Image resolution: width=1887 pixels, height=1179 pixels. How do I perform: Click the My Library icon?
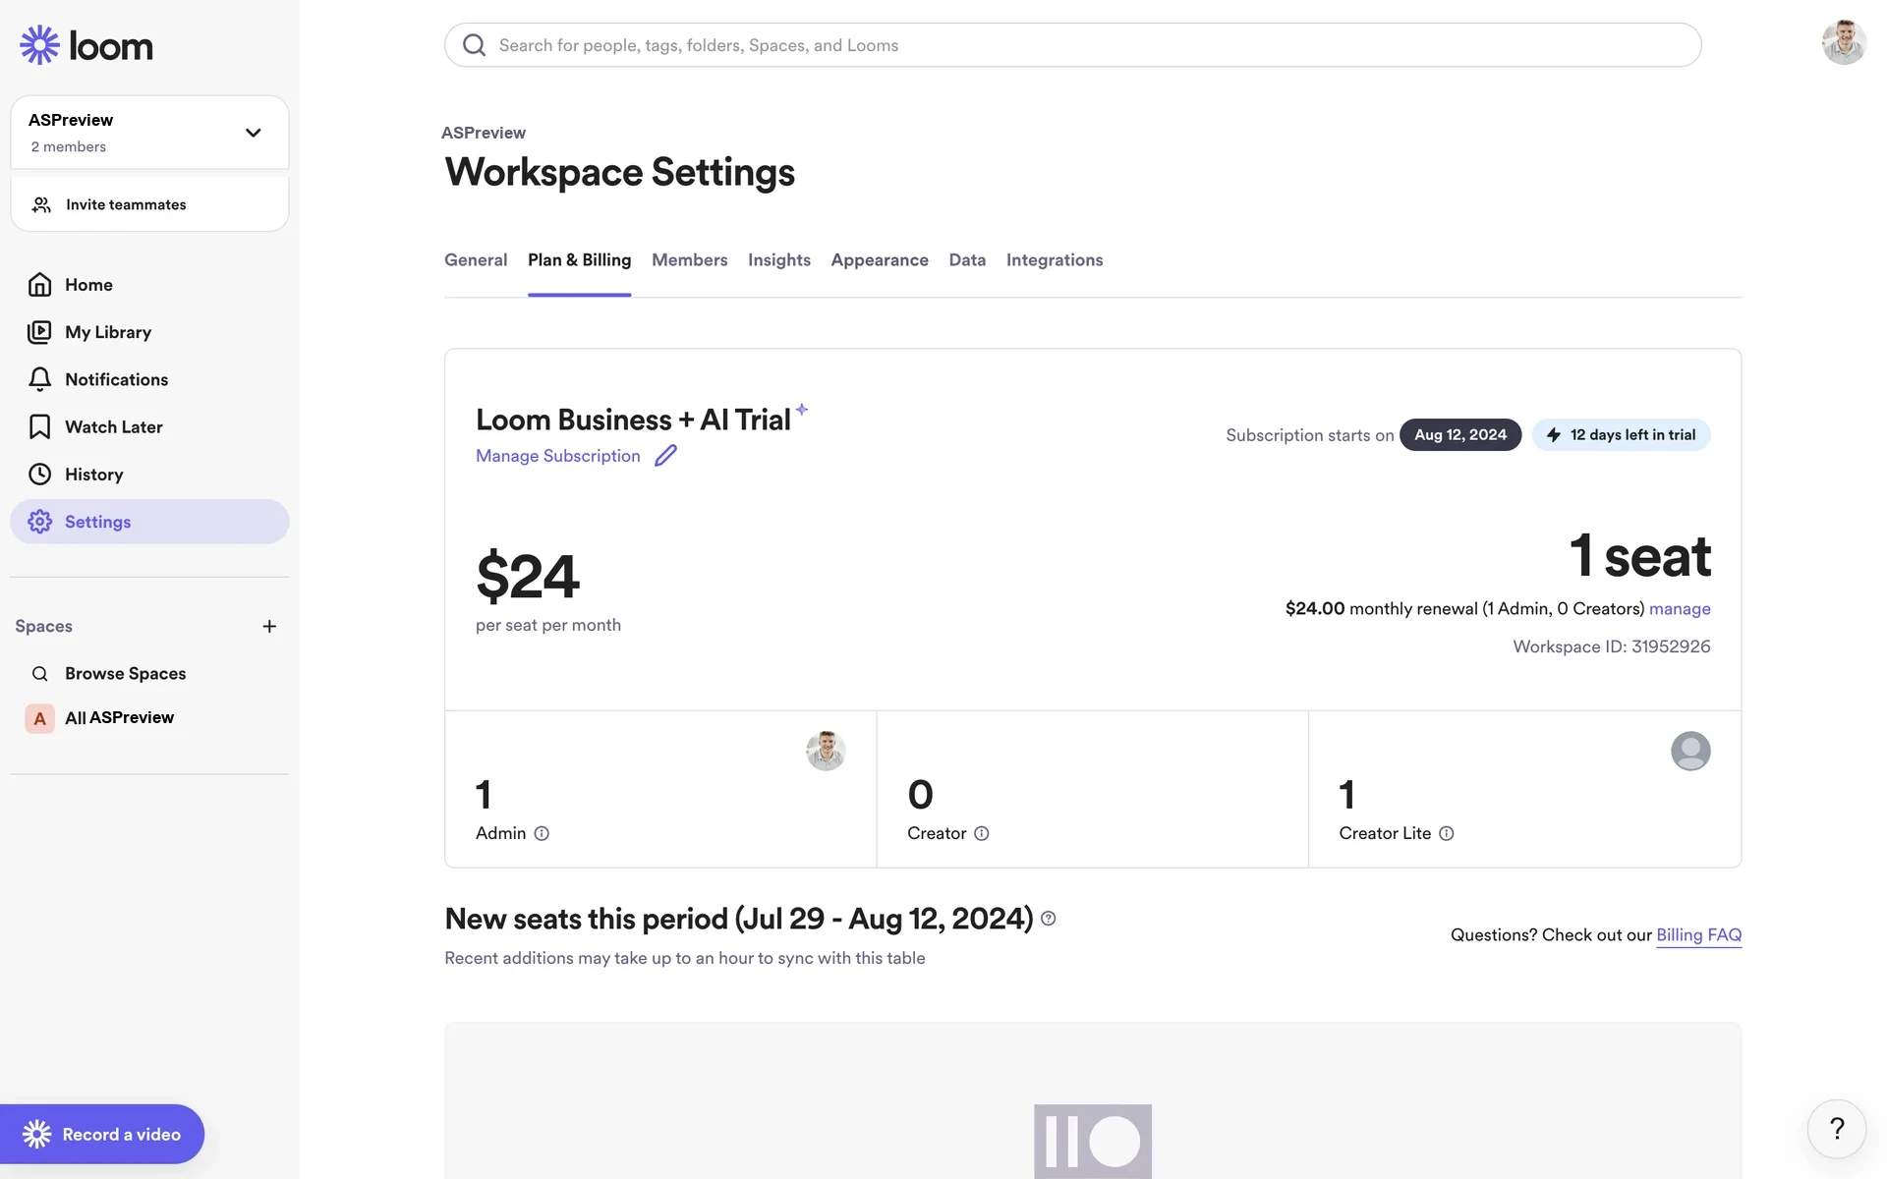(39, 332)
